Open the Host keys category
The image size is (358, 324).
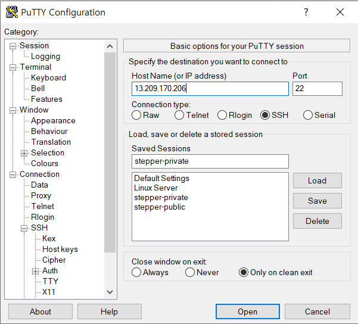(x=60, y=250)
